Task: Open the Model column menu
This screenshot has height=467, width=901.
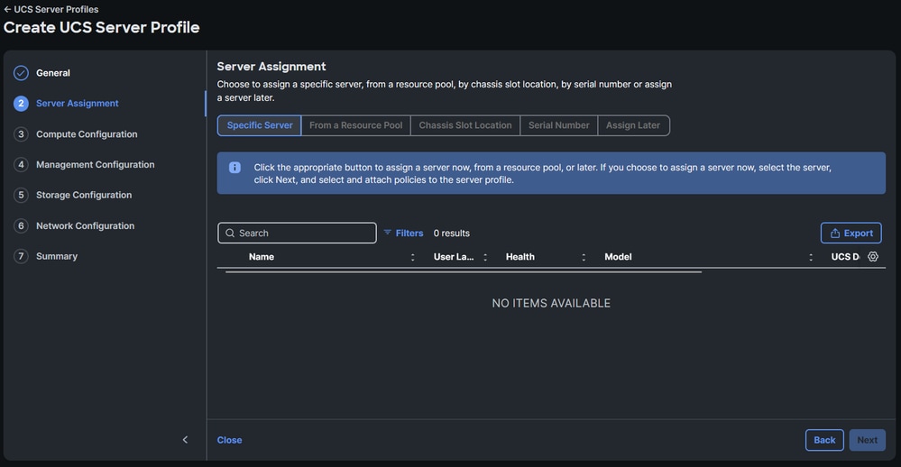Action: coord(811,257)
